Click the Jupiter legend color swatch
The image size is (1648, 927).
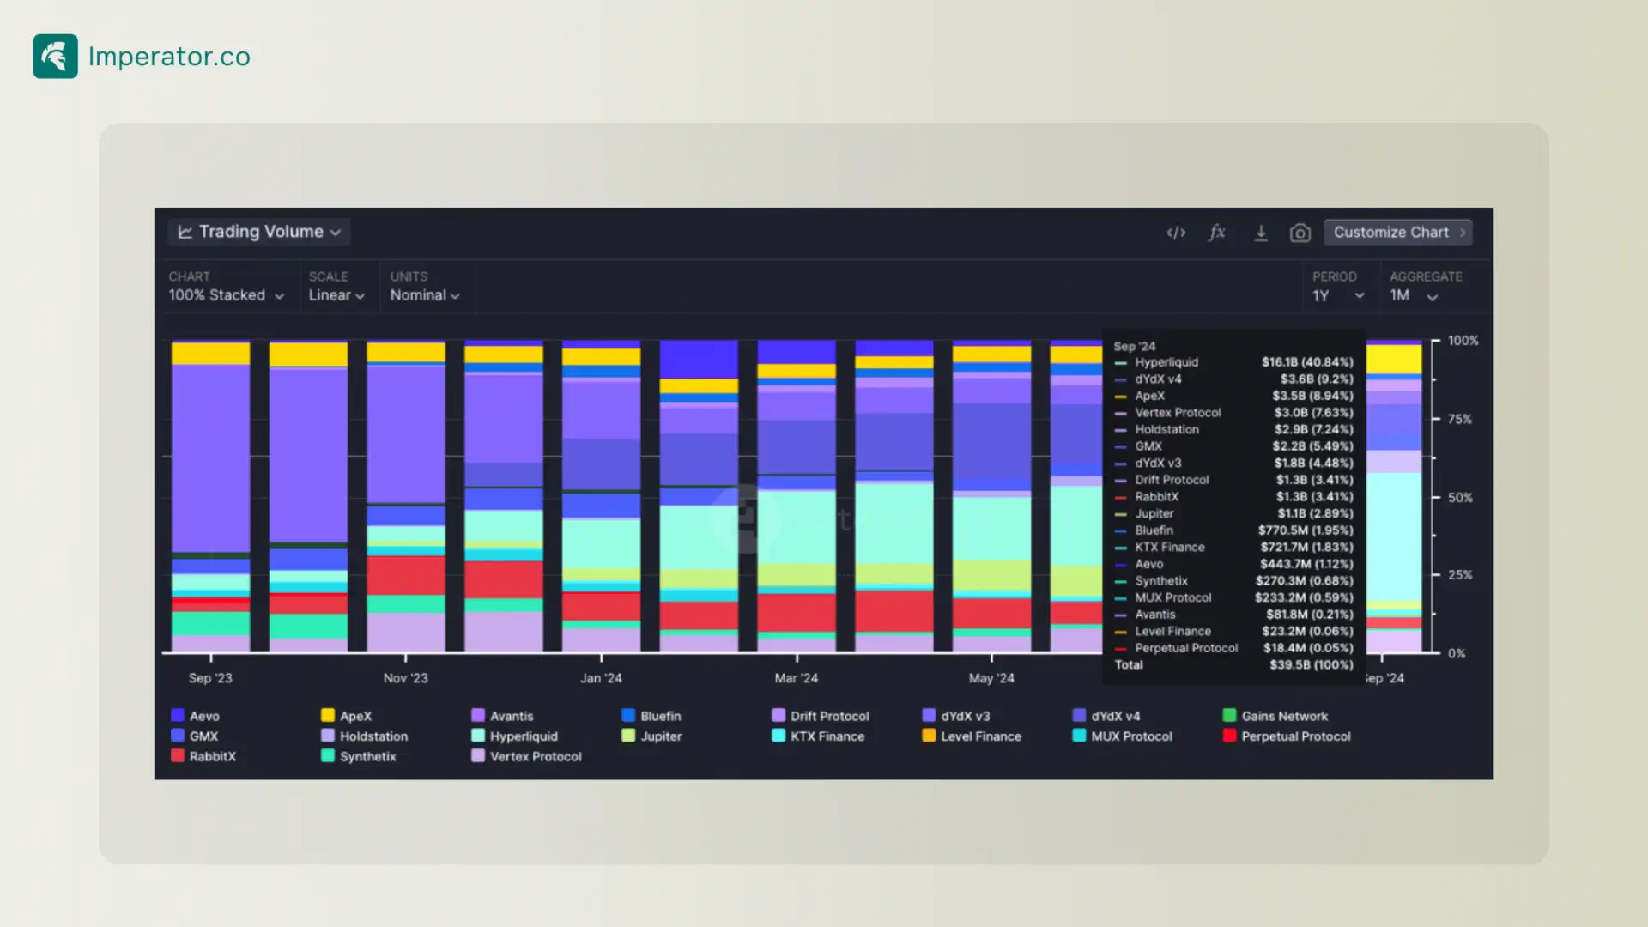[628, 736]
